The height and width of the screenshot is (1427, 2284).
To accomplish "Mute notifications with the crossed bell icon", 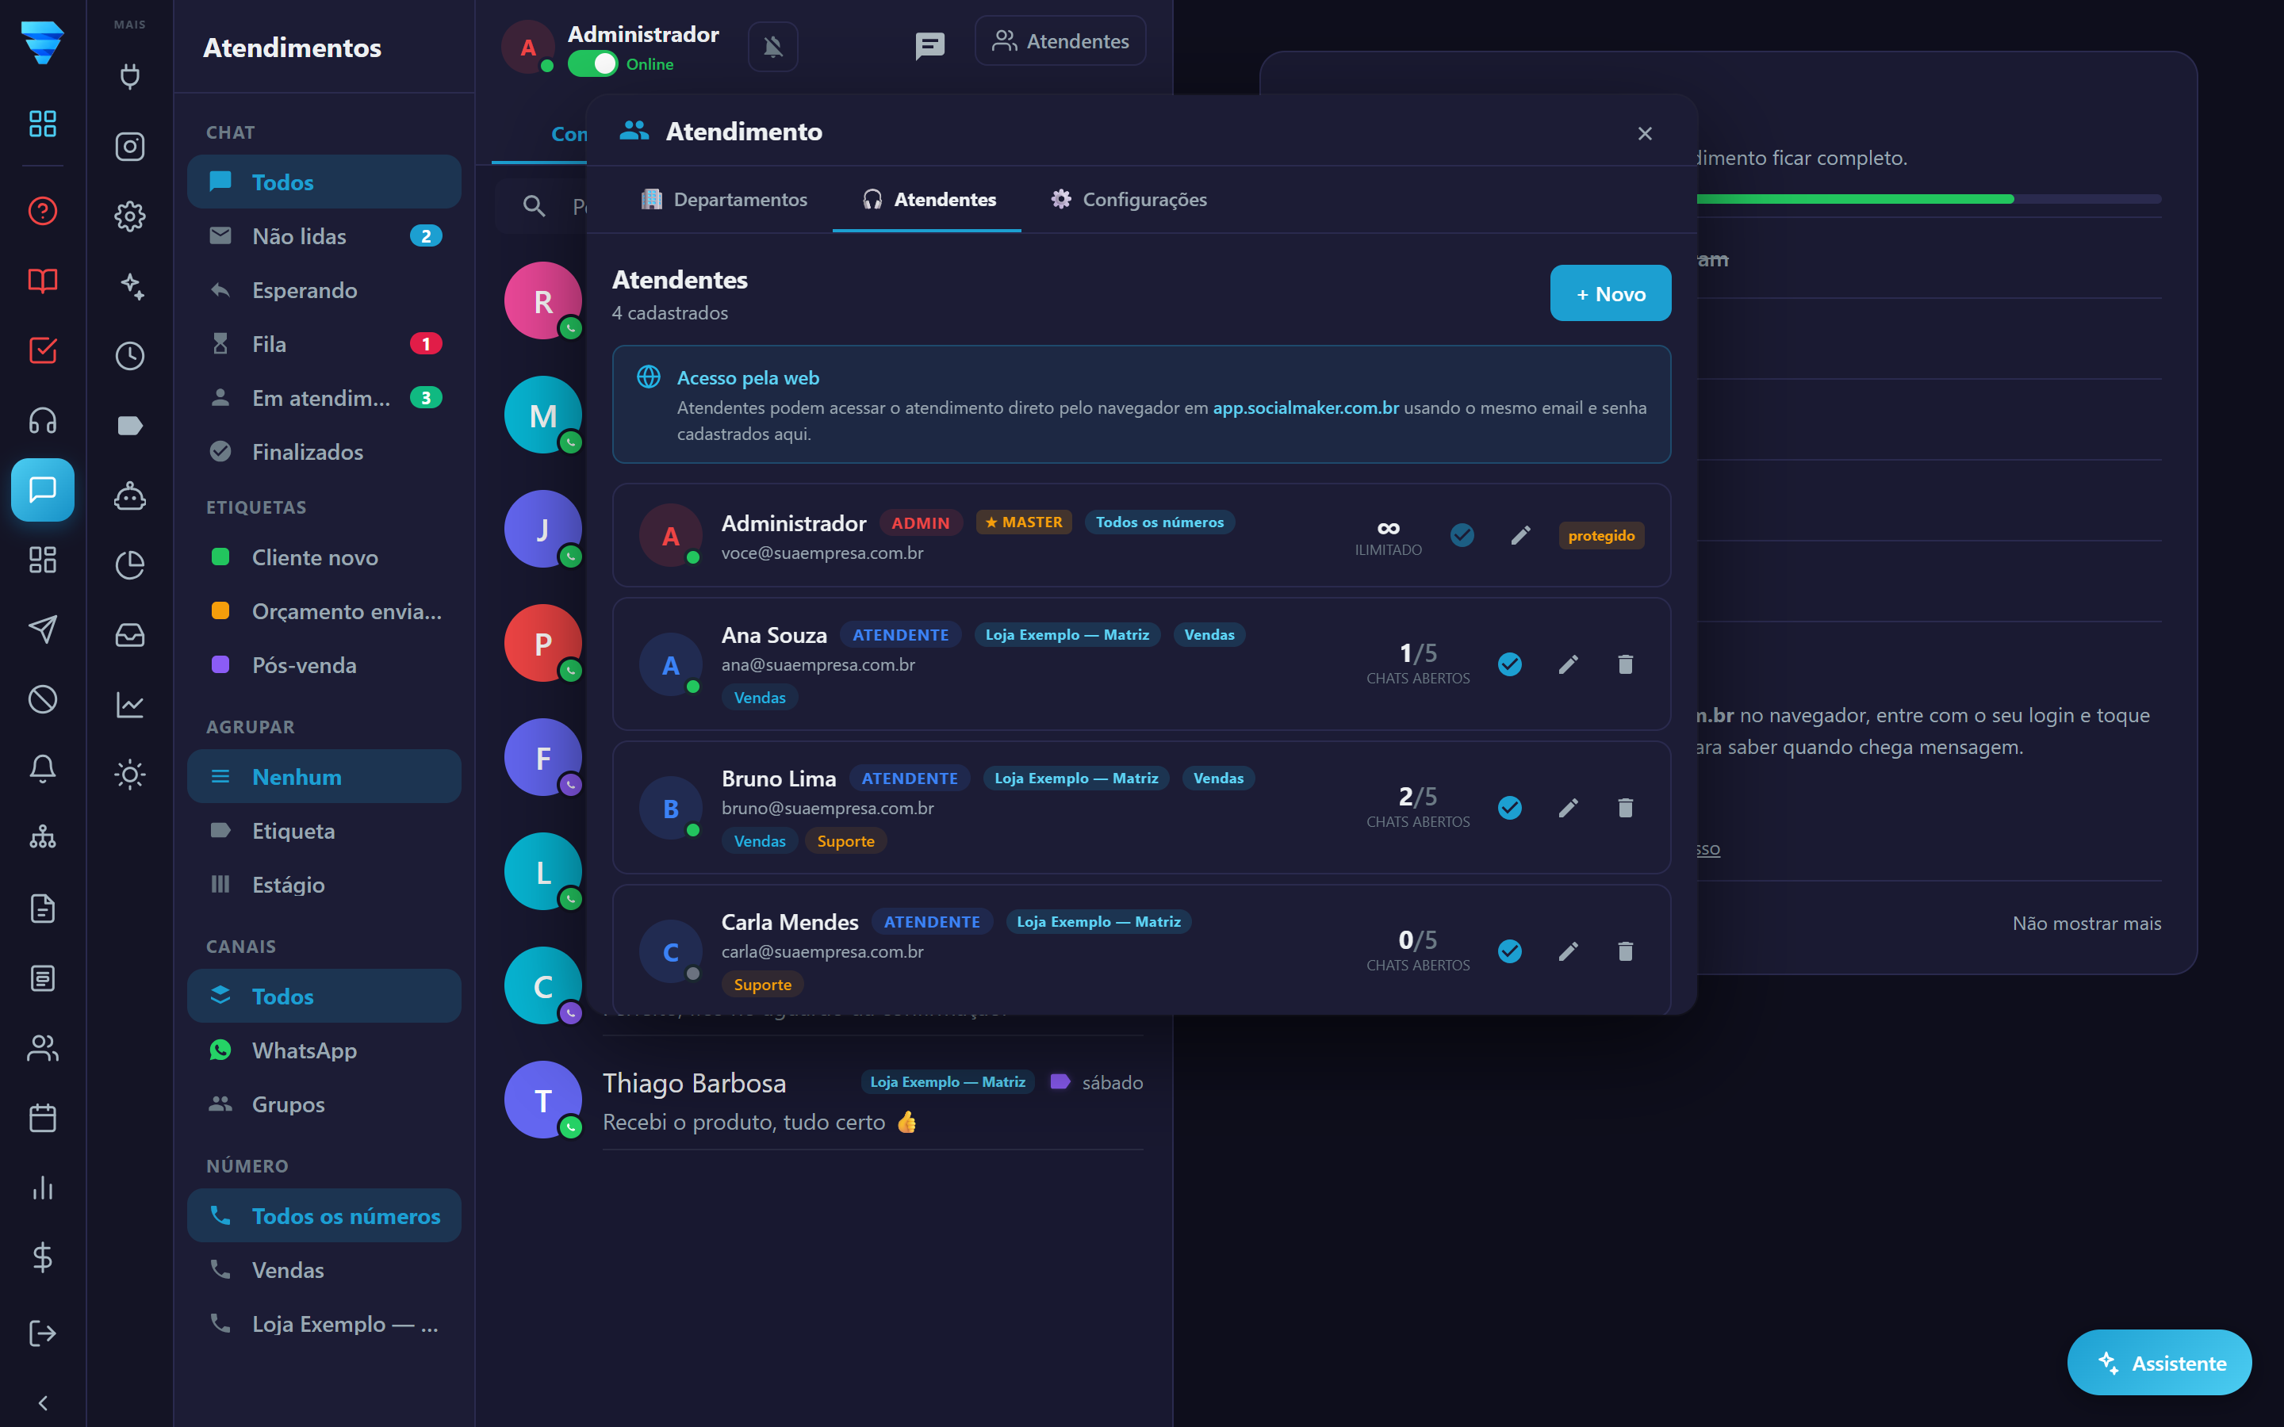I will (773, 46).
